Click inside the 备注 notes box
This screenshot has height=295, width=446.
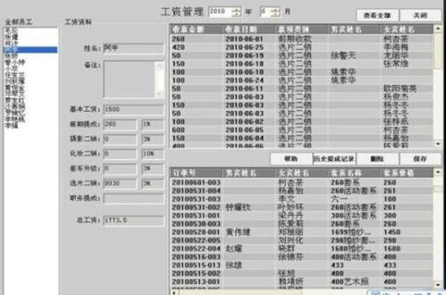(130, 79)
